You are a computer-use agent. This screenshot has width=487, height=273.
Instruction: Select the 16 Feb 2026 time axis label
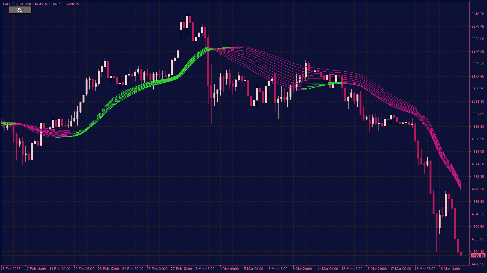[11, 268]
